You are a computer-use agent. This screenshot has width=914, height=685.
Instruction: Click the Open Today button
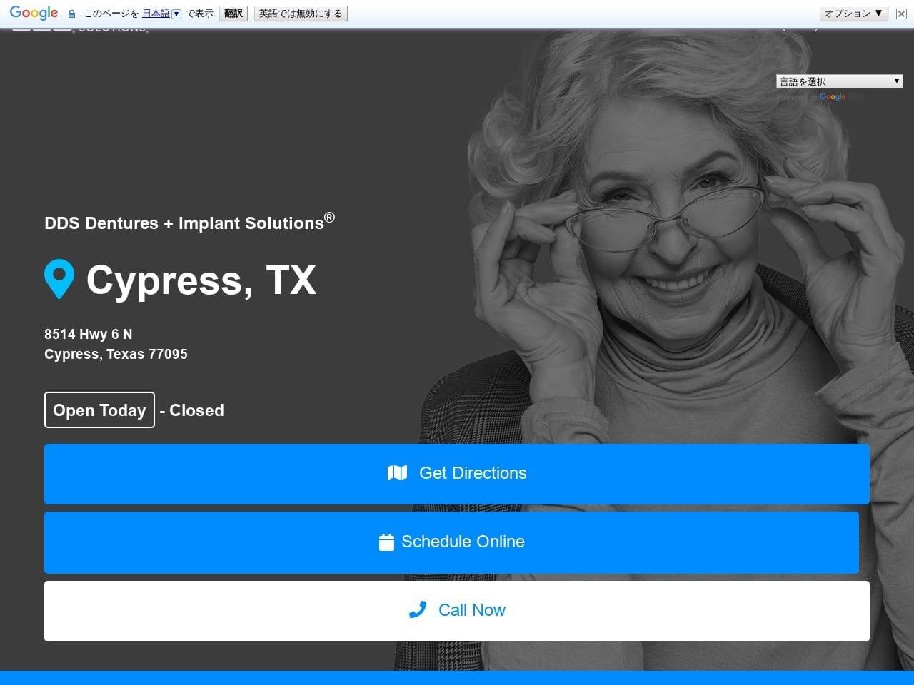(x=99, y=410)
